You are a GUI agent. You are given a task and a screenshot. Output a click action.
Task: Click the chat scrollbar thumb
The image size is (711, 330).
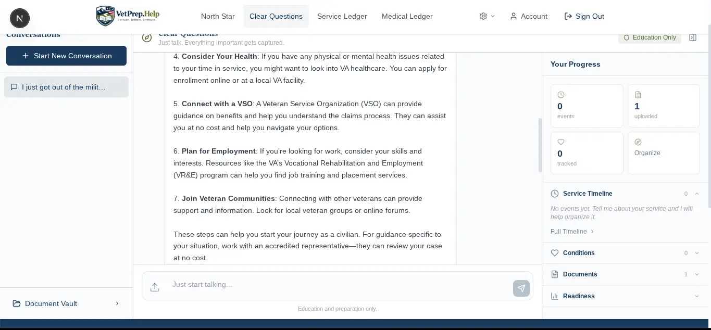[540, 145]
